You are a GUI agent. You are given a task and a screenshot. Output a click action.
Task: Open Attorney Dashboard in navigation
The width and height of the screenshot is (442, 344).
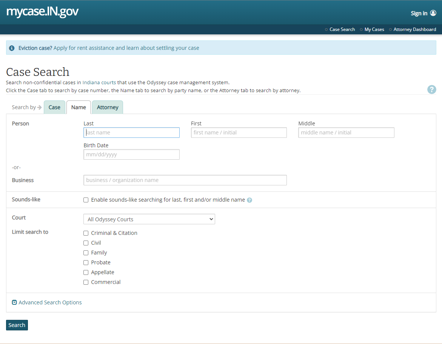pos(415,29)
